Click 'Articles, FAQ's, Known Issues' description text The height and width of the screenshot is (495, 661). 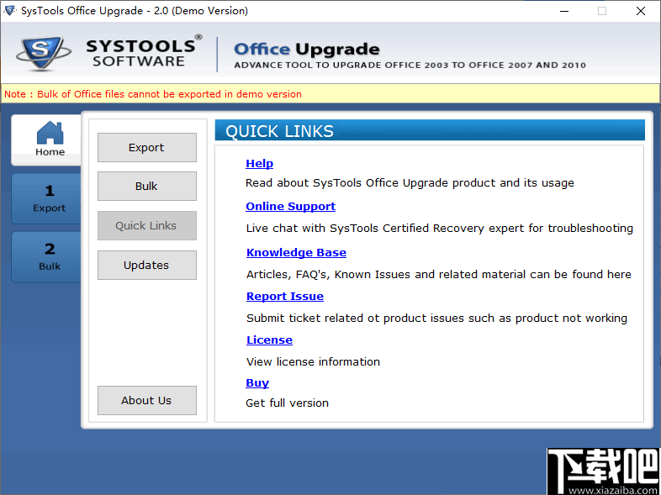439,275
